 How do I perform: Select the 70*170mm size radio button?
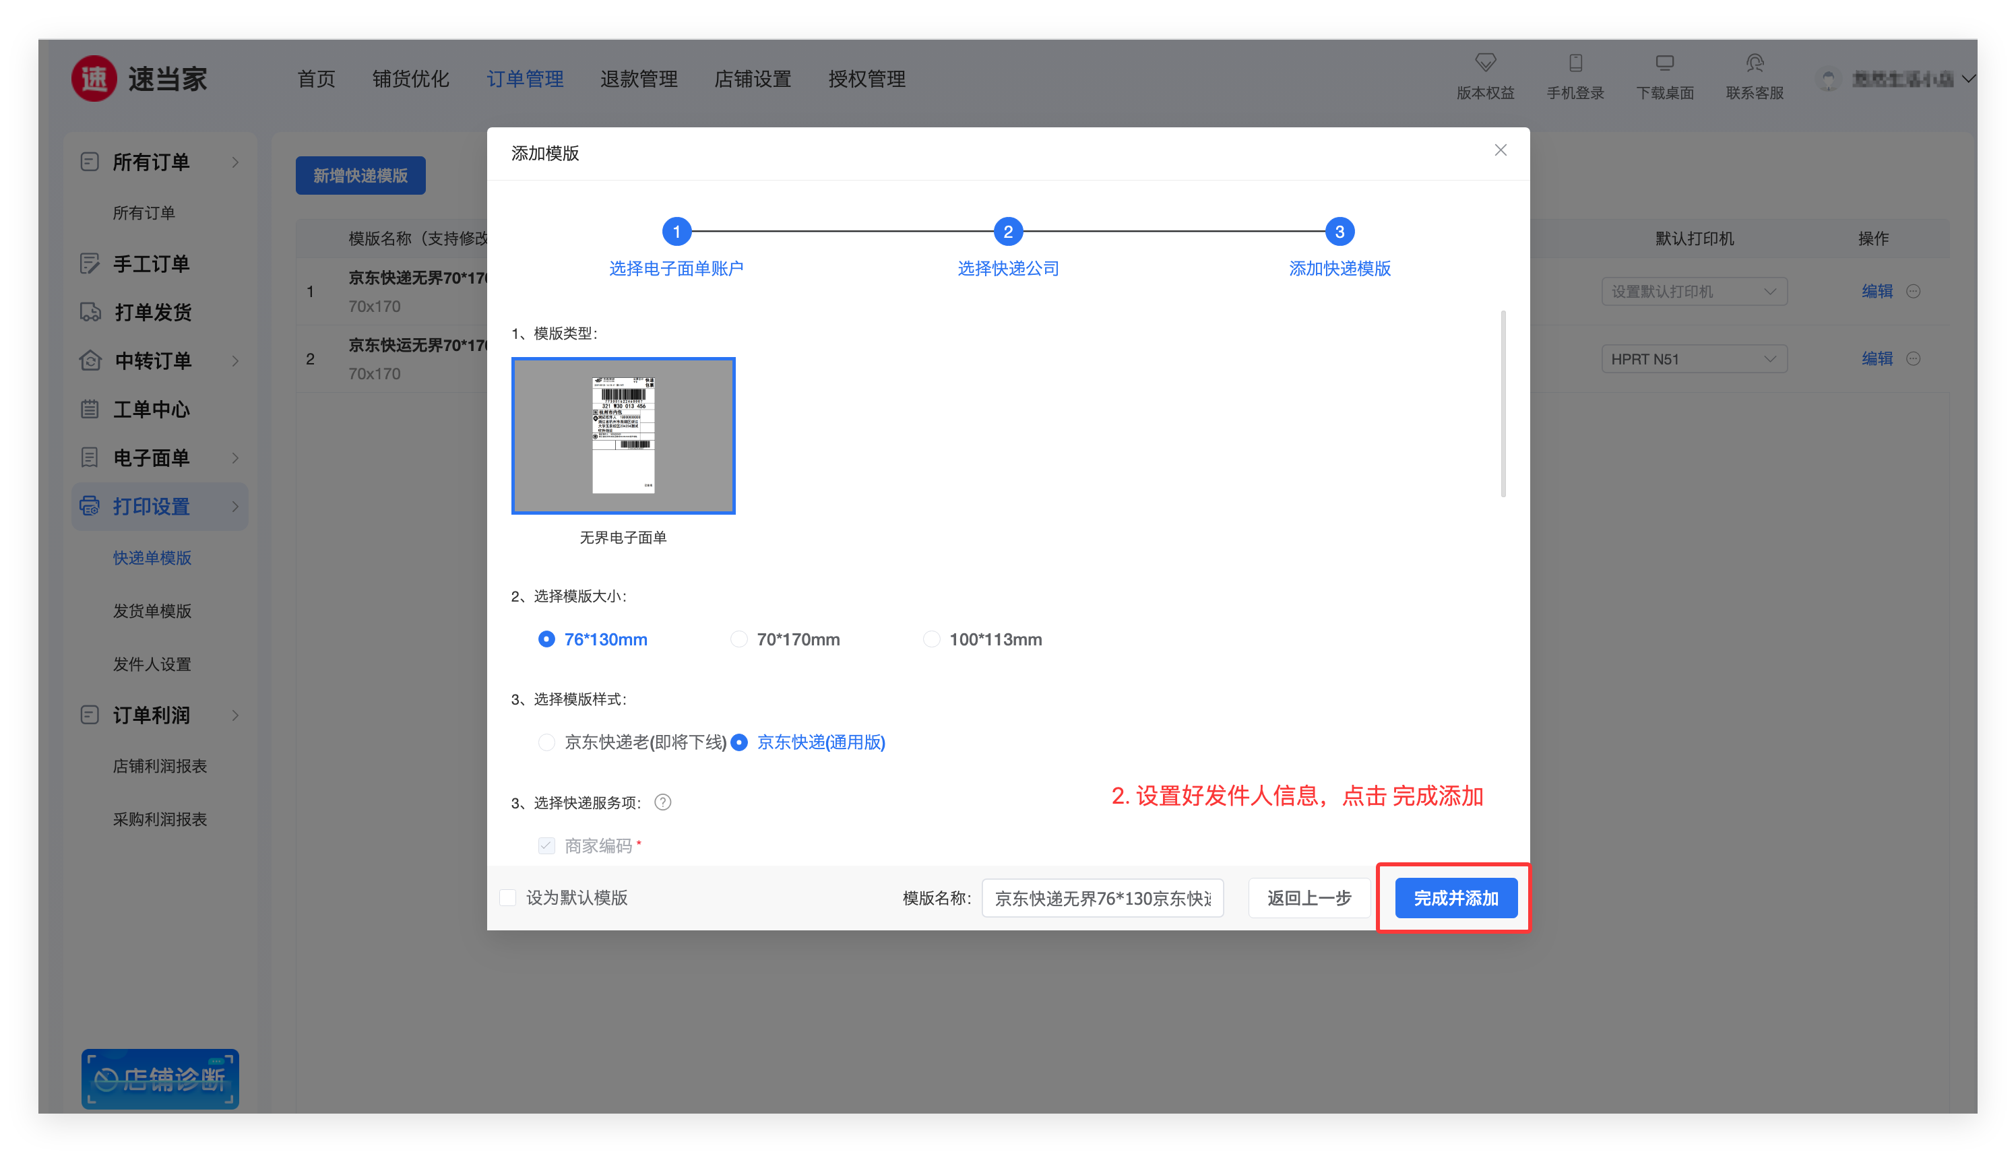click(x=739, y=639)
